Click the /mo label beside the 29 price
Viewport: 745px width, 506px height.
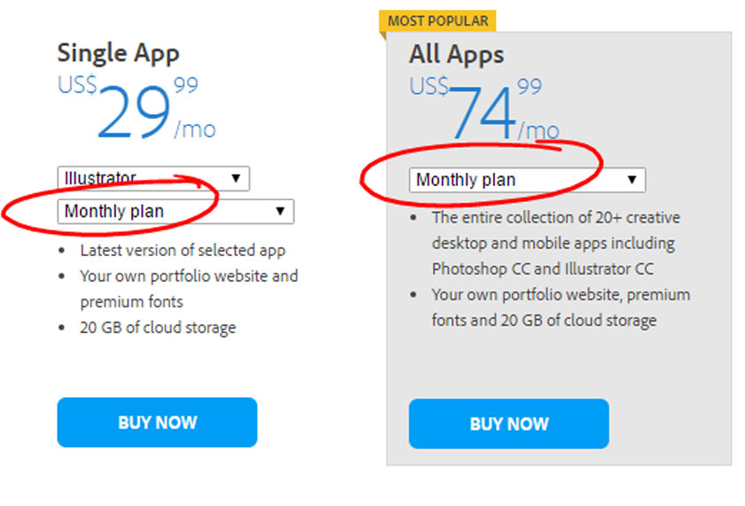(195, 129)
